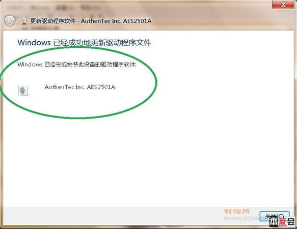Click the blurred menu text behind the title bar

pos(53,8)
